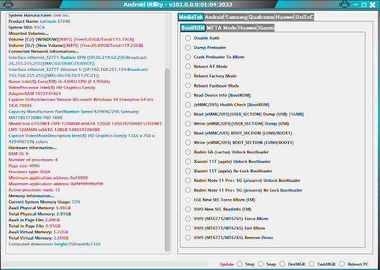Open the BootROM sub-tab
380x270 pixels.
(x=193, y=28)
